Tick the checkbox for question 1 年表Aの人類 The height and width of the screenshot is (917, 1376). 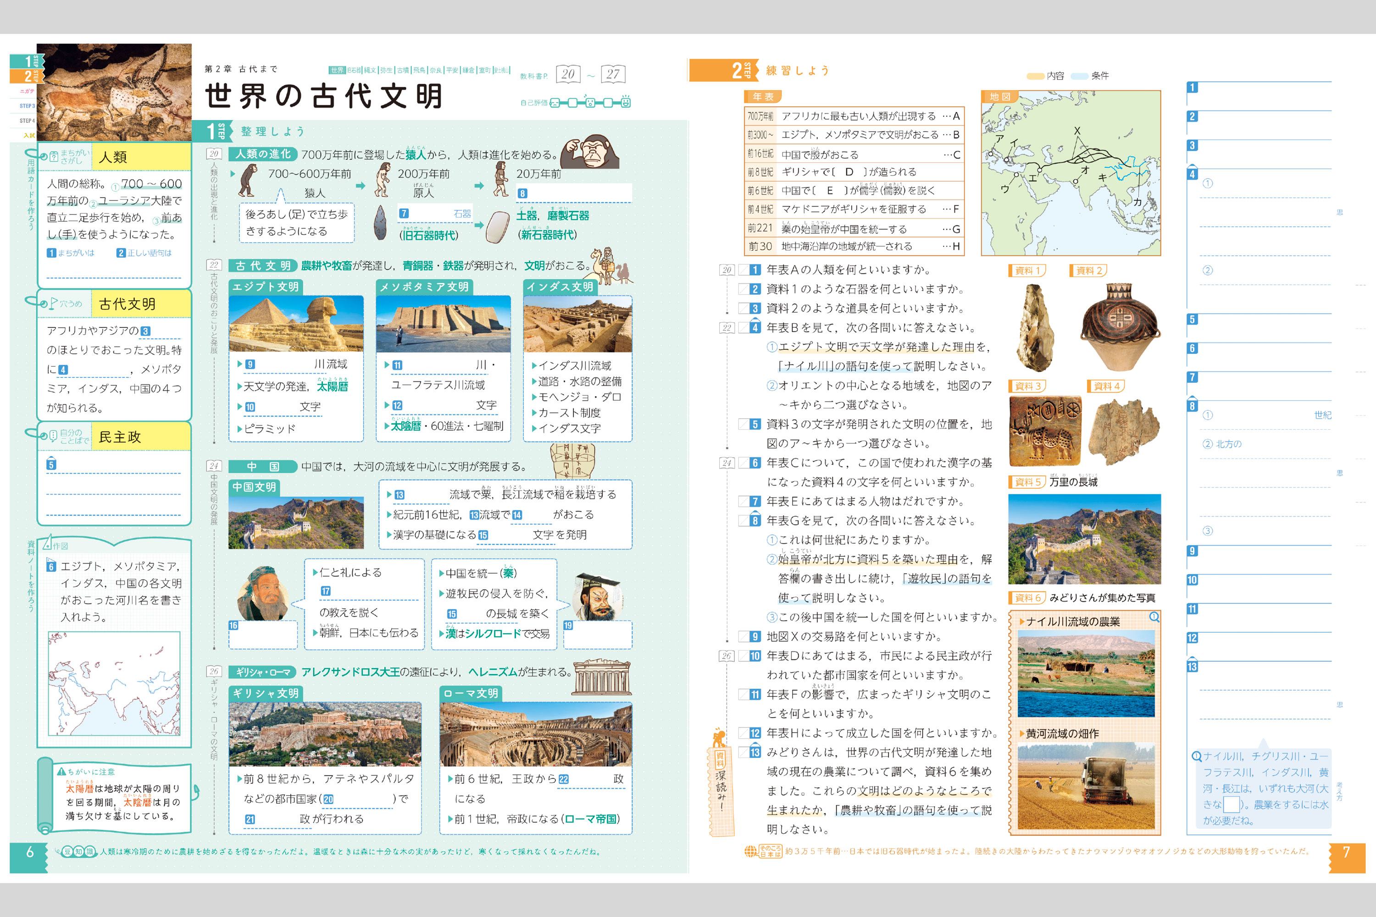[x=743, y=270]
